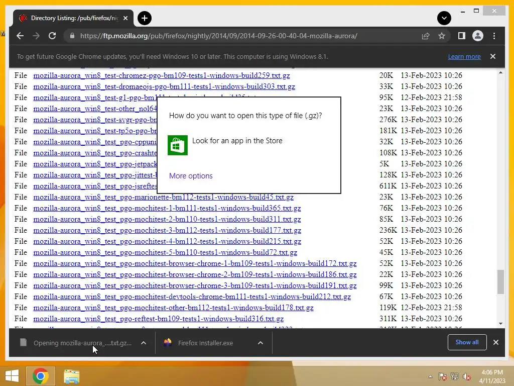Click the volume tray icon

466,376
